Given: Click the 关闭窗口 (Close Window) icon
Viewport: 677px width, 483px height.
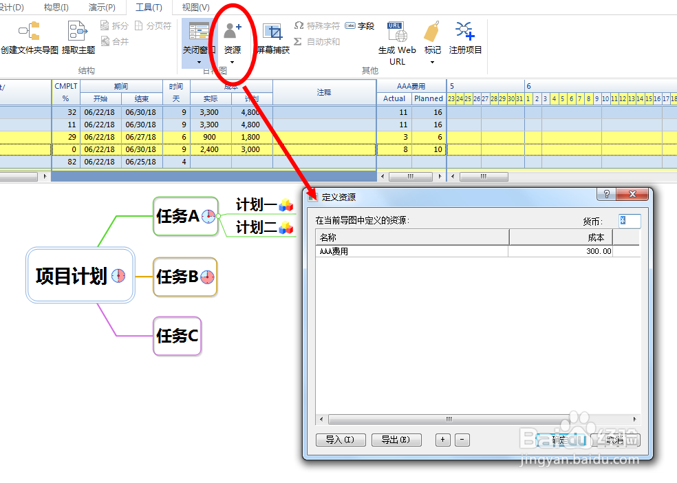Looking at the screenshot, I should click(199, 31).
